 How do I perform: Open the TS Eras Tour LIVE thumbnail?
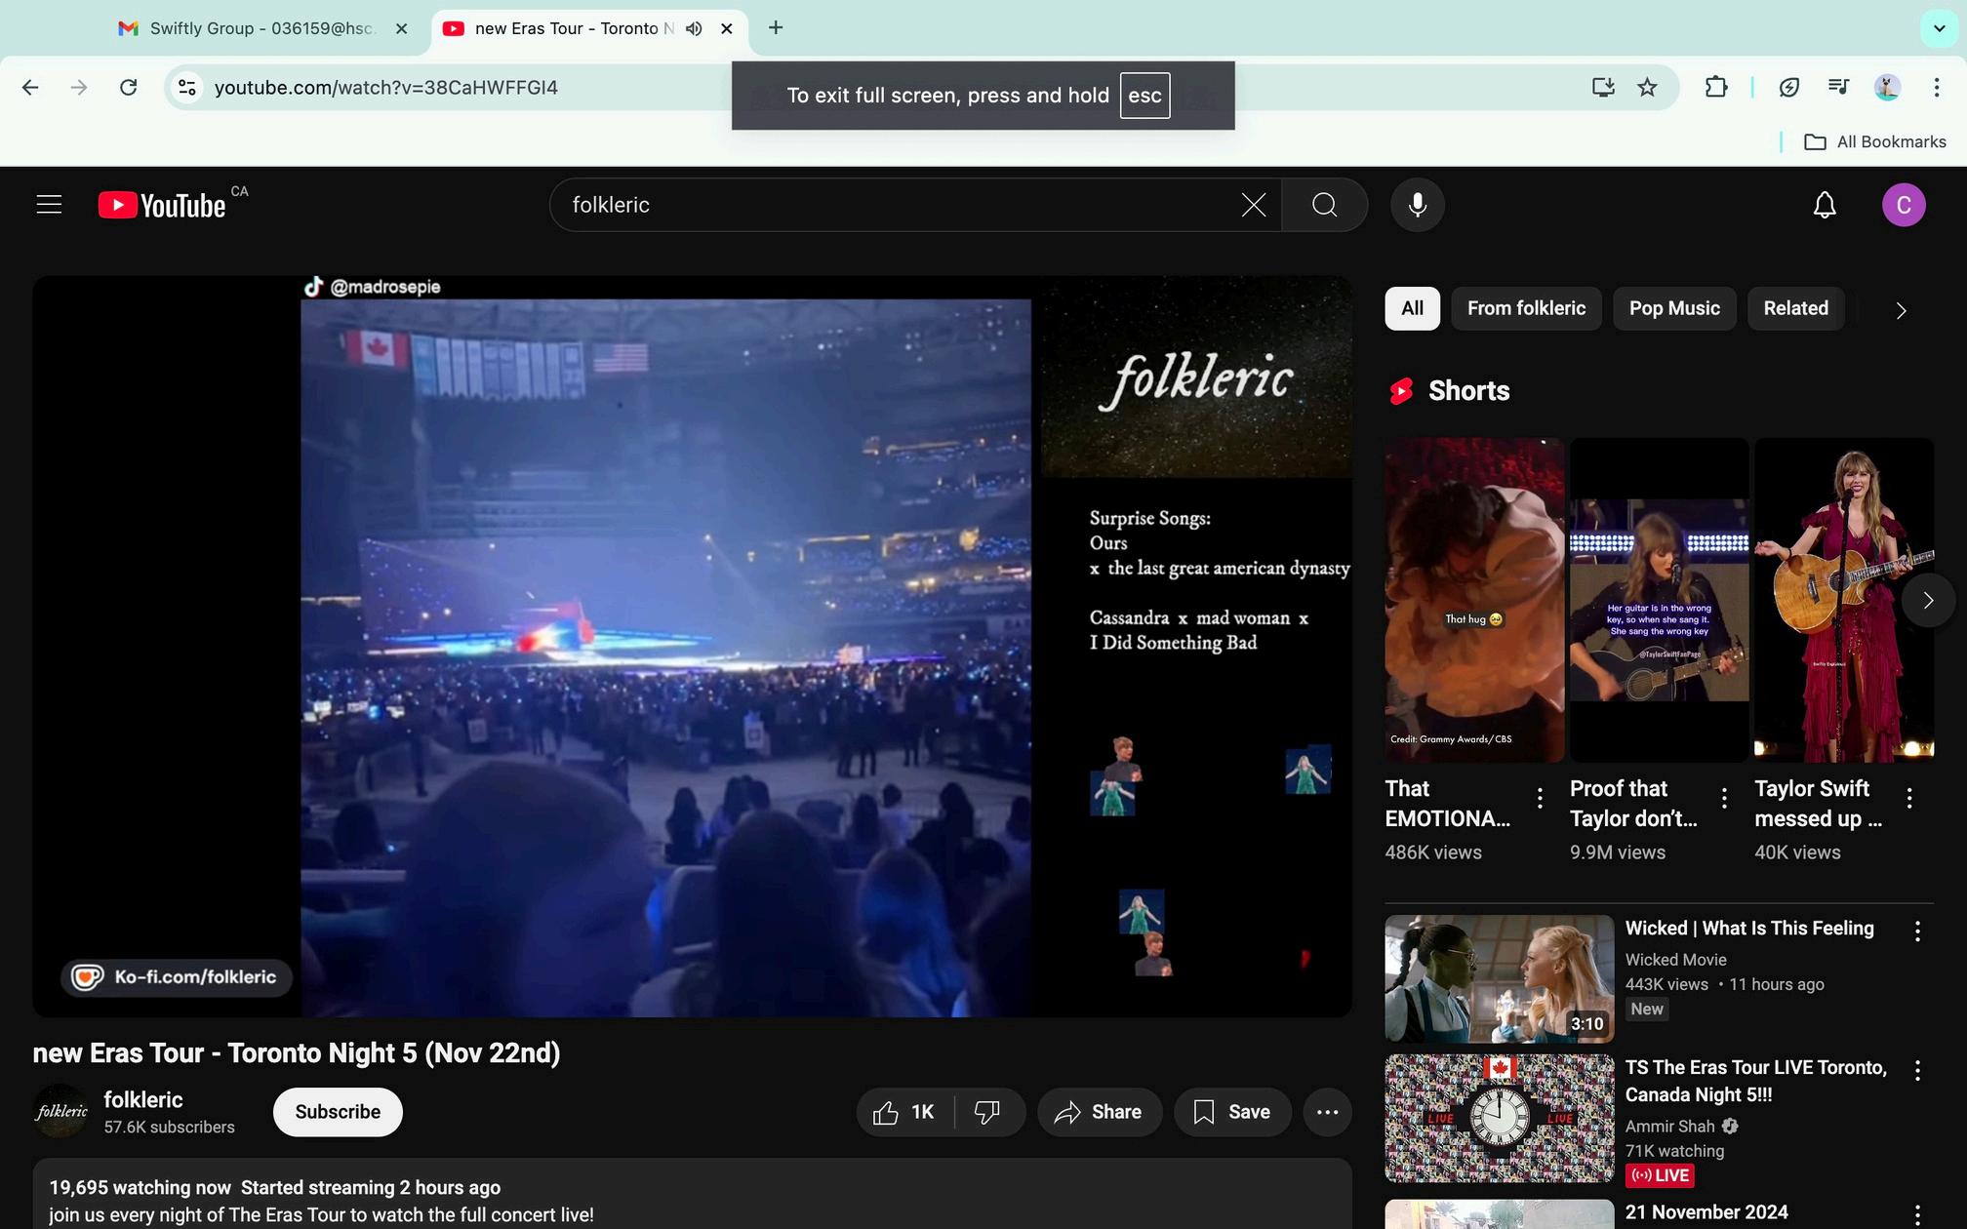click(x=1499, y=1118)
